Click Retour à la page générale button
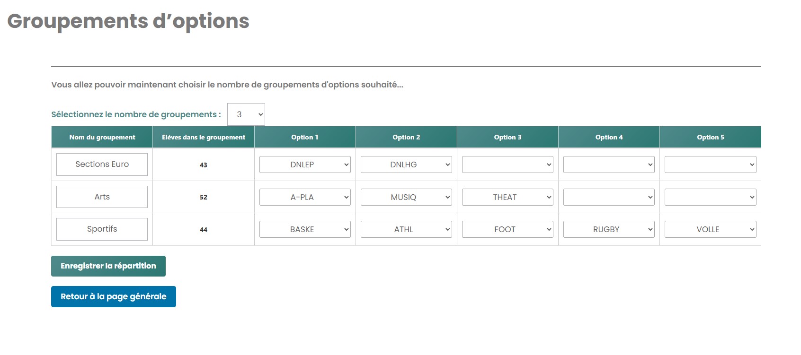Viewport: 801px width, 355px height. coord(113,297)
